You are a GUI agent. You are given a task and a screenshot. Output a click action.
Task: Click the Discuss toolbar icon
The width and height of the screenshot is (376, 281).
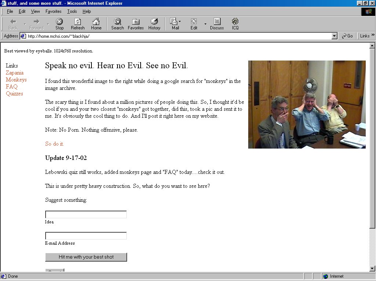tap(217, 24)
